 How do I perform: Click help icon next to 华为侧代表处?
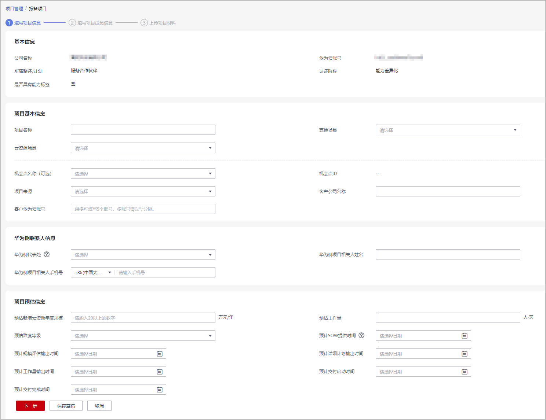[x=47, y=254]
